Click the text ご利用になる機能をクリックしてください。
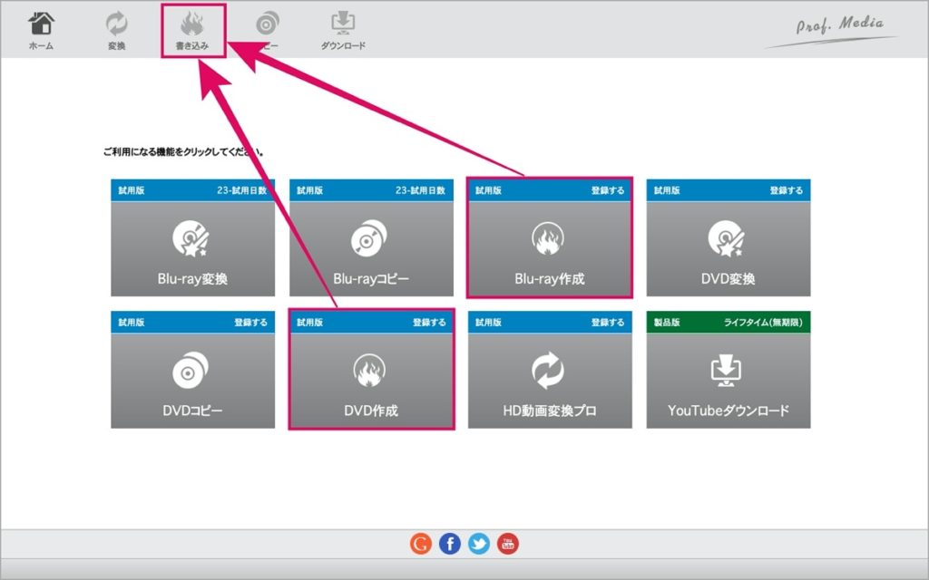 (x=183, y=152)
